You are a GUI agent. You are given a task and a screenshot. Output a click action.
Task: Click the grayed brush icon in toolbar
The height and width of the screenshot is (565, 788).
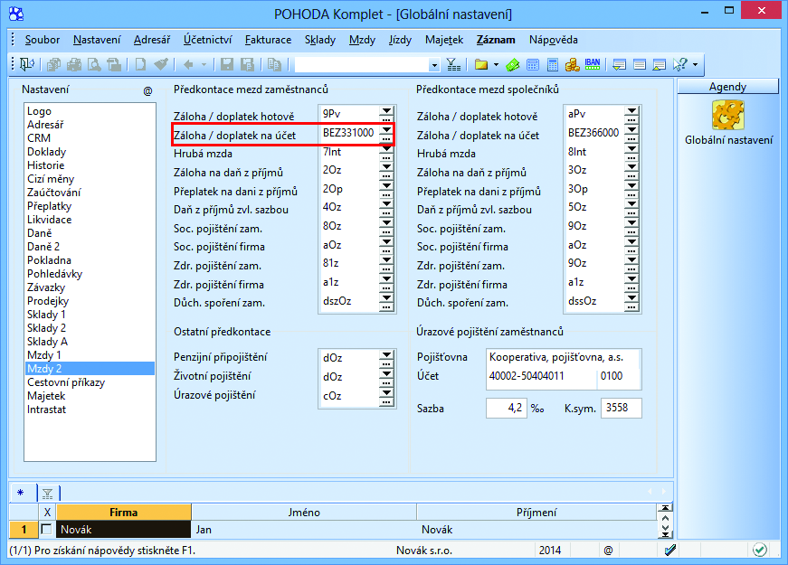coord(161,64)
